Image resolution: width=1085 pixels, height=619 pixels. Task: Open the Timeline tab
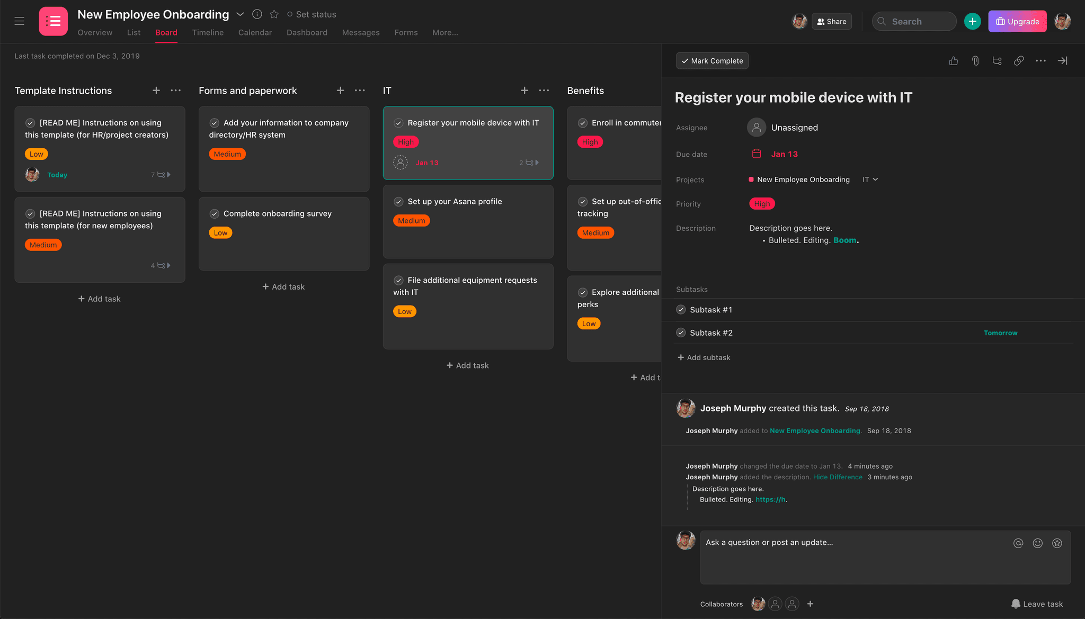[208, 33]
